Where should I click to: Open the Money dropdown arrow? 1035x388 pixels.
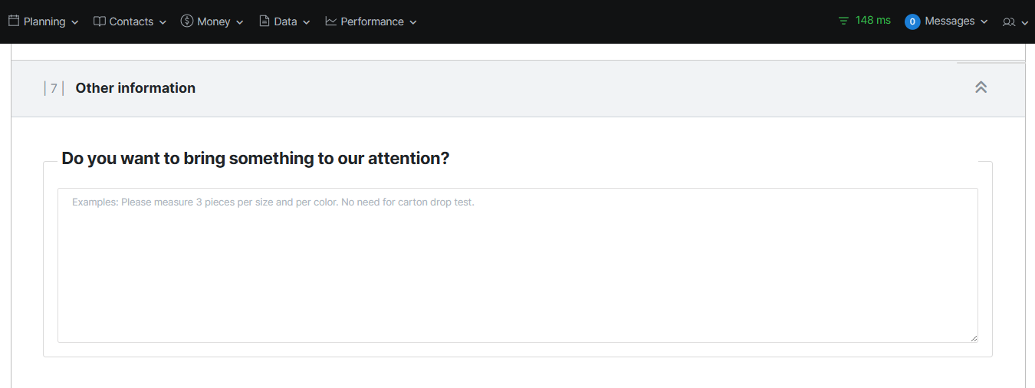click(x=240, y=23)
